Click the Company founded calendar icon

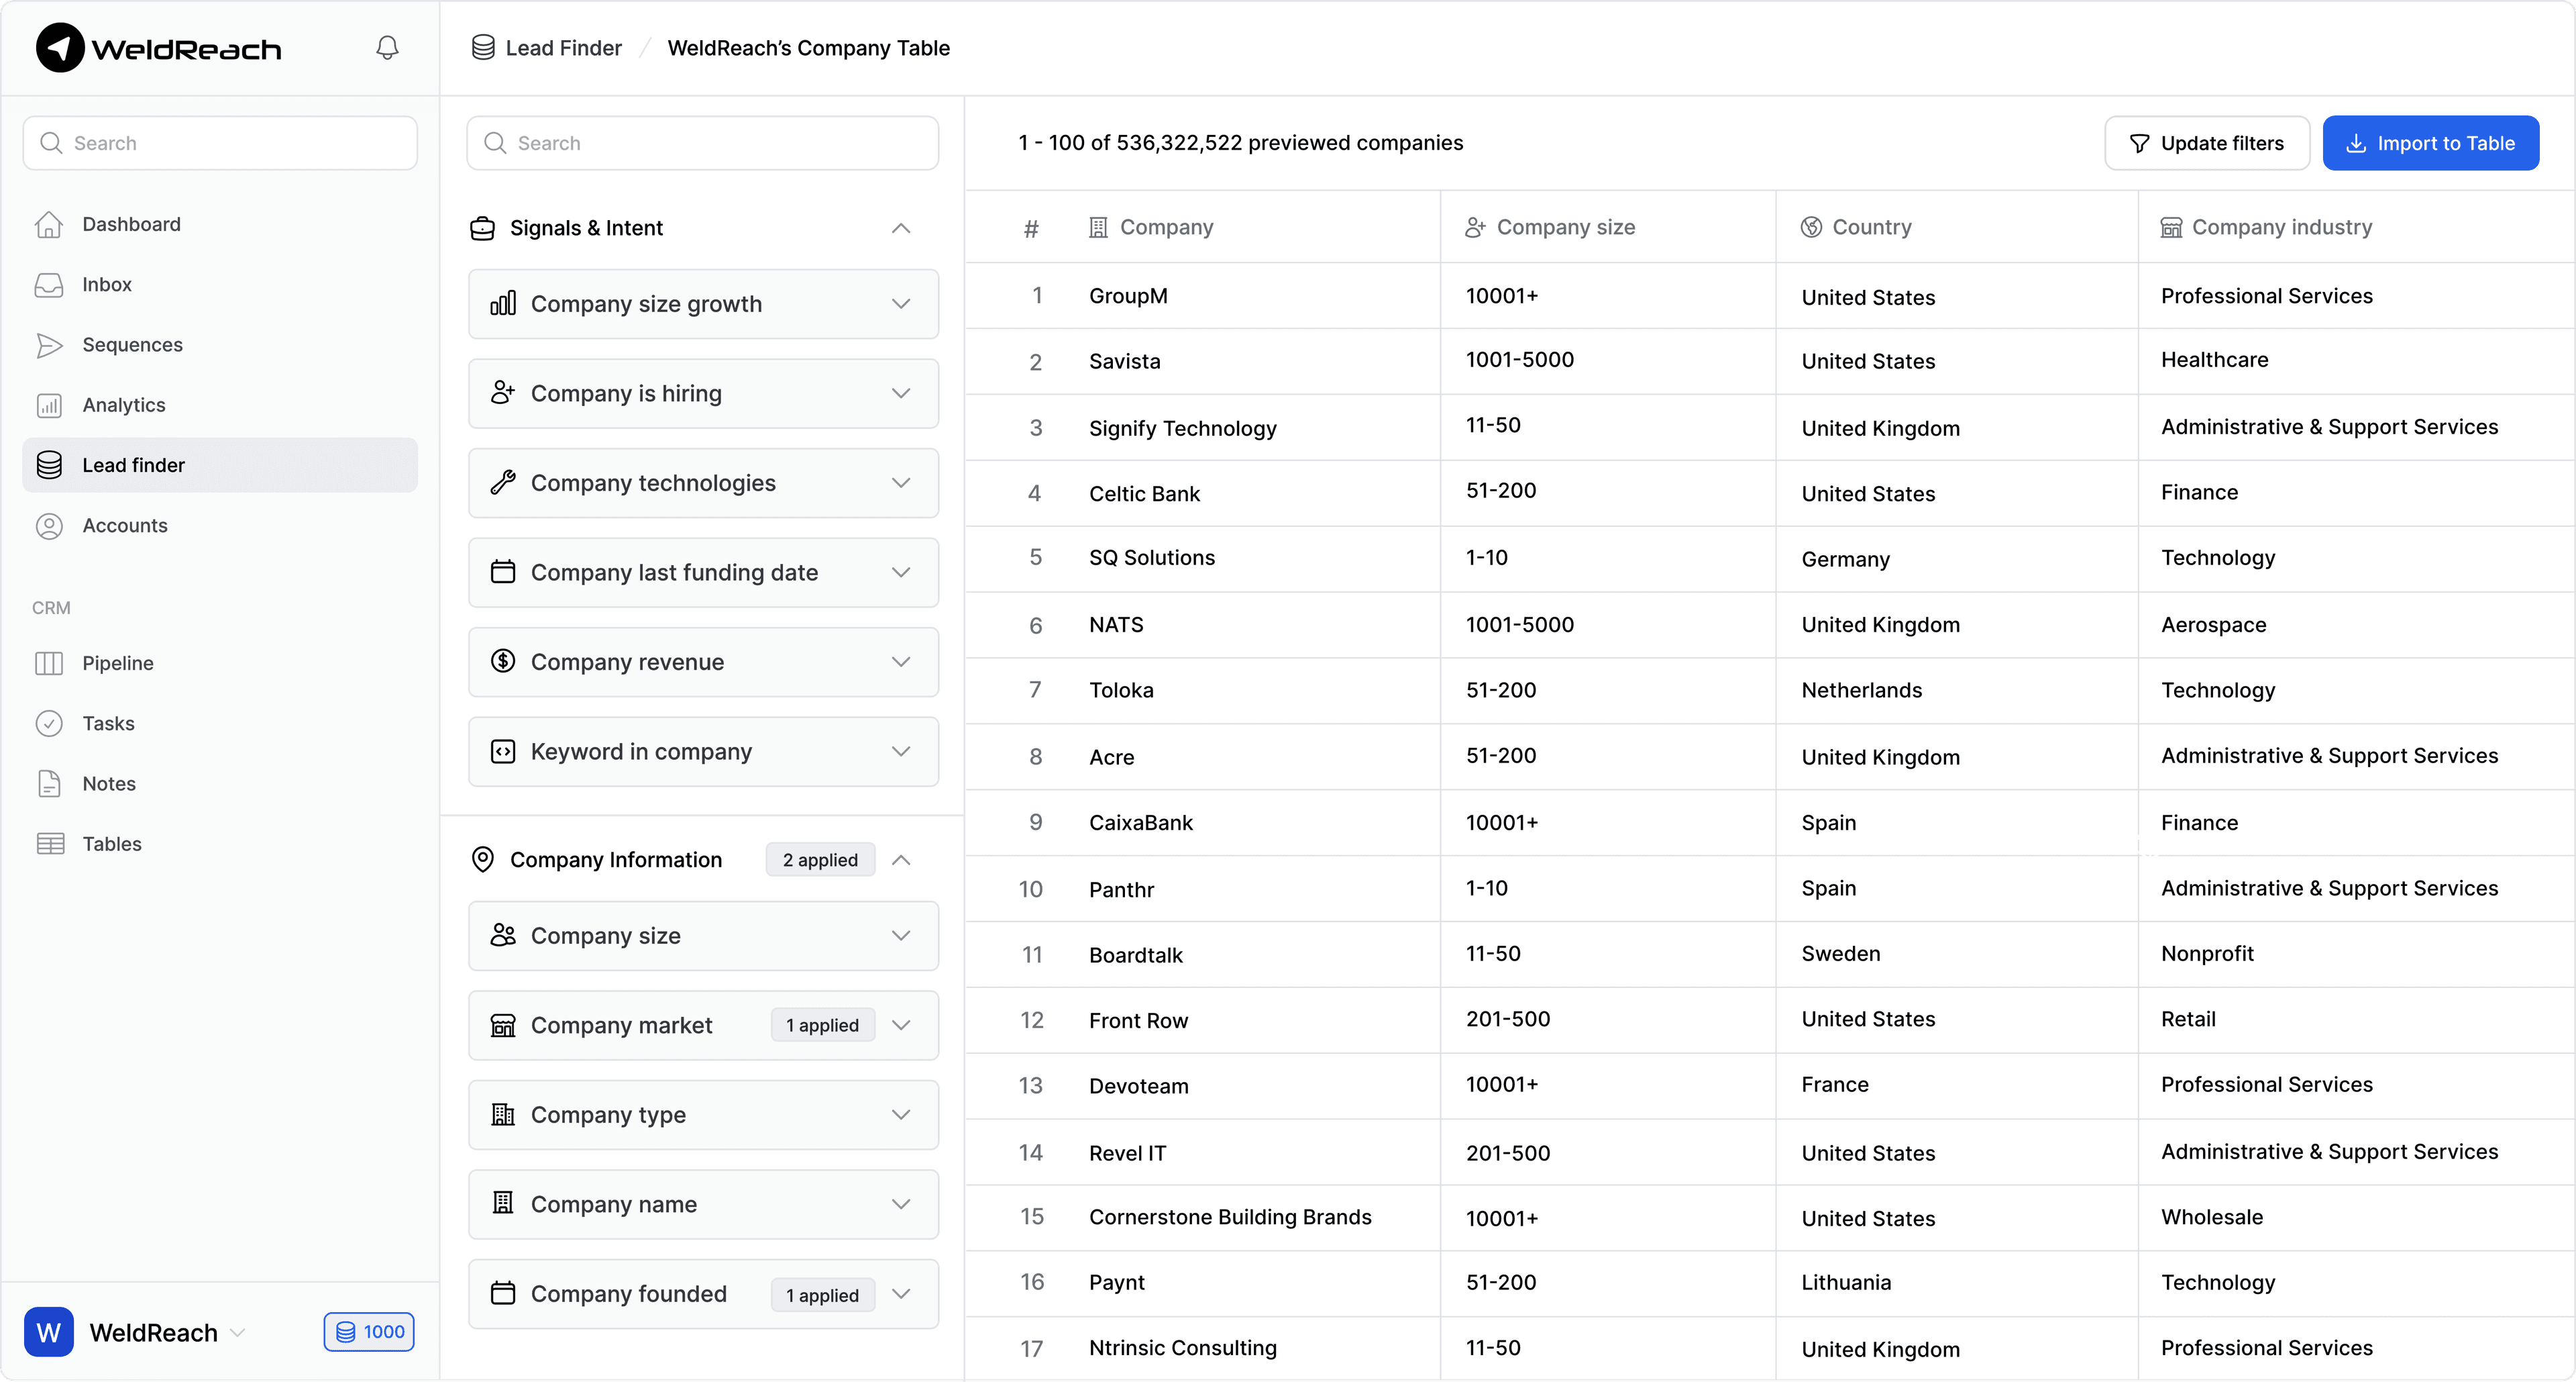click(503, 1294)
